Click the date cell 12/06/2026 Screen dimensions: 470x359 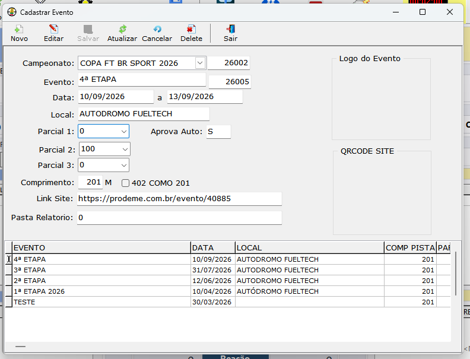pos(213,281)
